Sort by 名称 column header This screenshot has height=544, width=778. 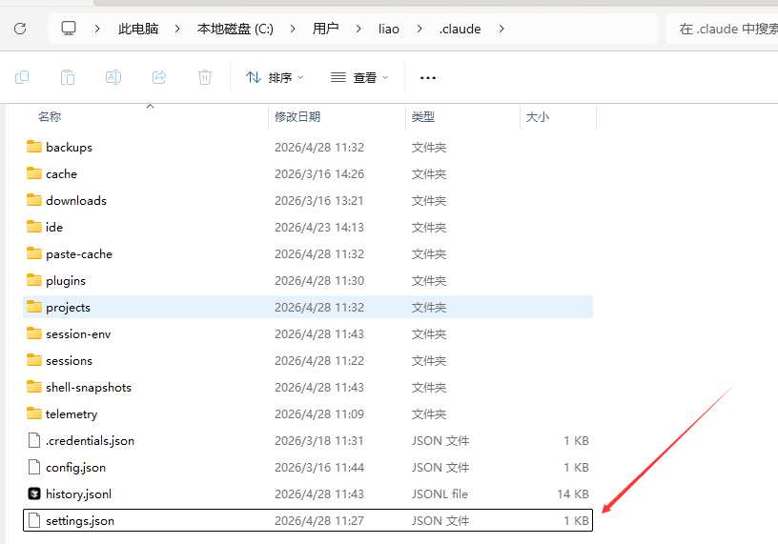coord(50,116)
